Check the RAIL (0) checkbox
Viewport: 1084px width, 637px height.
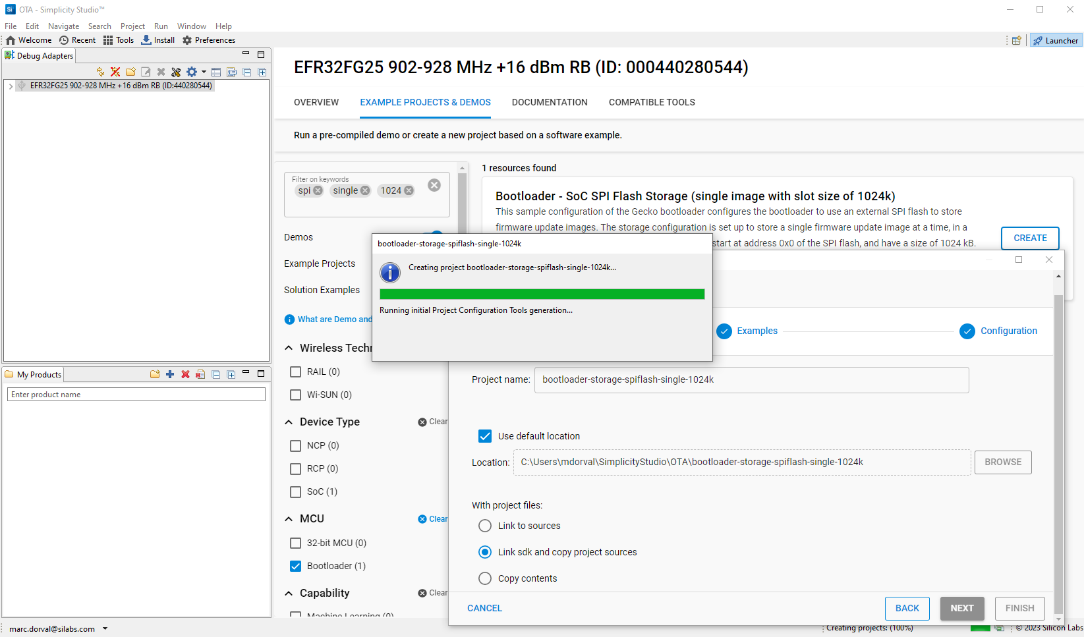(296, 372)
